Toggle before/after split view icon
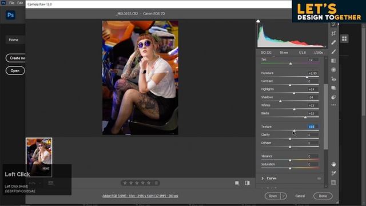This screenshot has width=366, height=206. tap(247, 183)
